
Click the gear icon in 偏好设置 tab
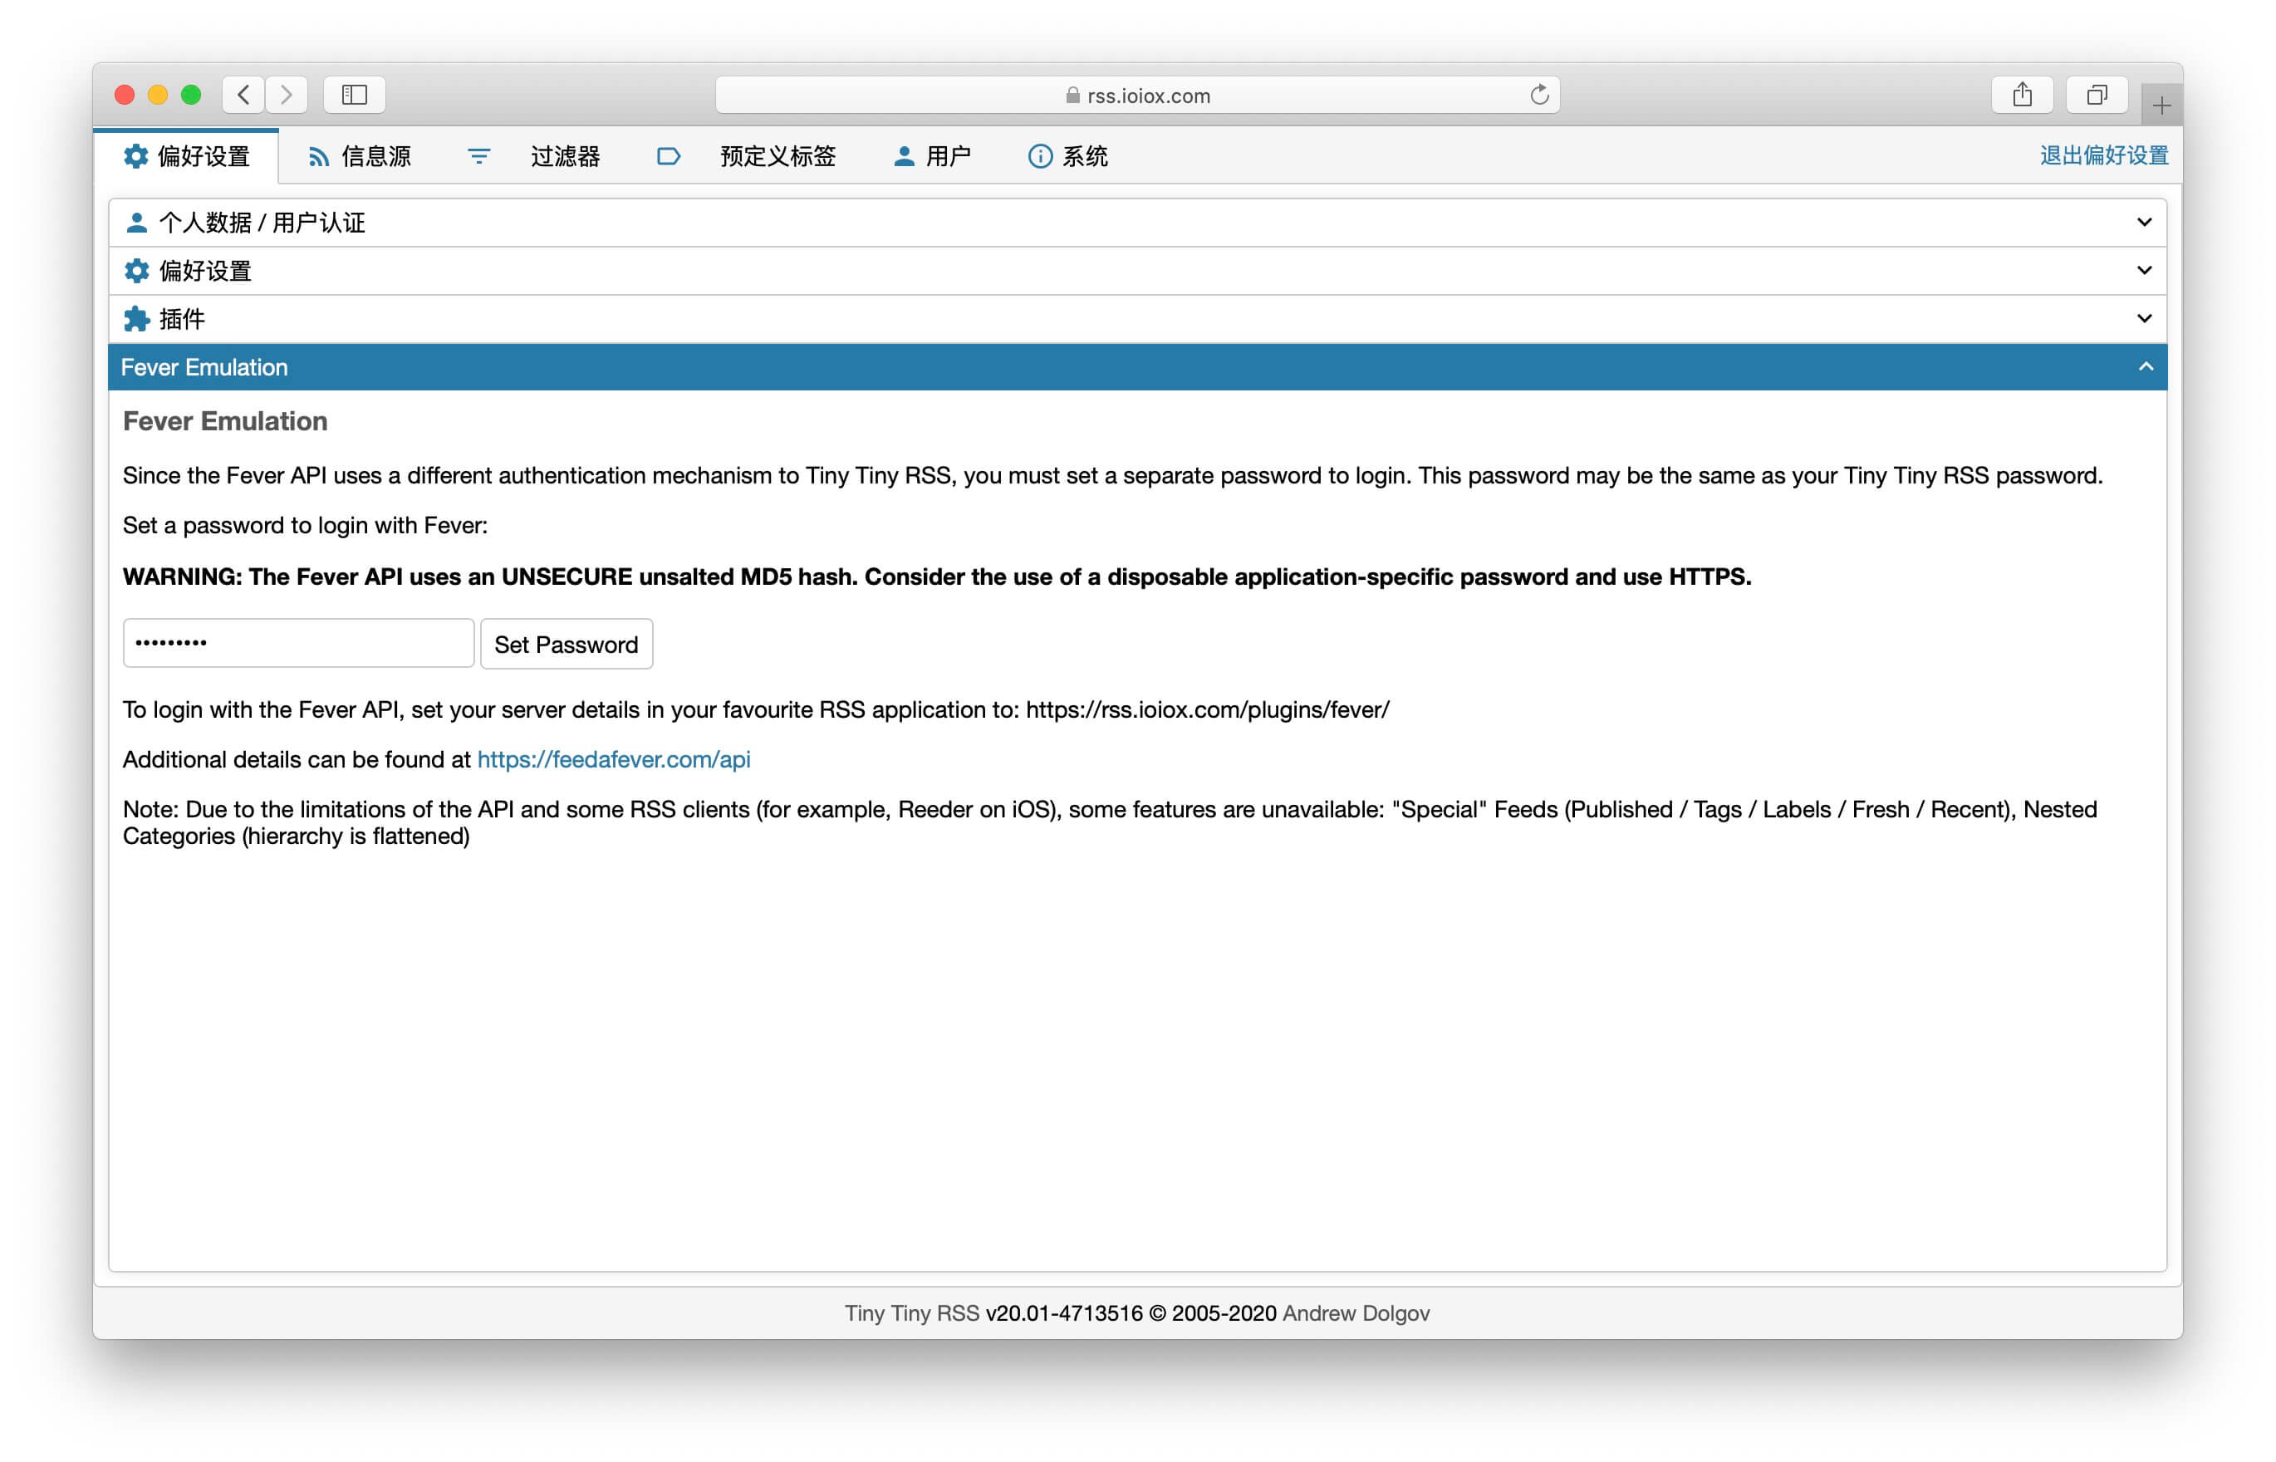pos(135,155)
